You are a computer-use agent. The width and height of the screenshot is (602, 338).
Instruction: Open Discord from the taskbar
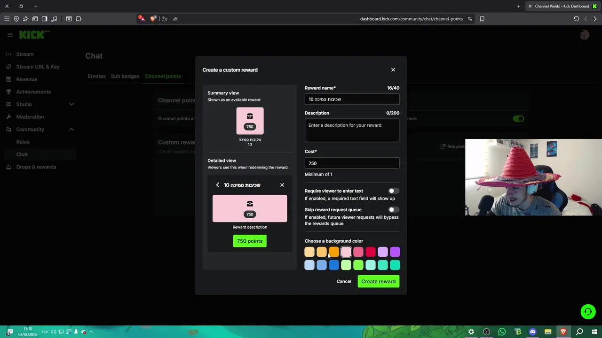coord(532,332)
